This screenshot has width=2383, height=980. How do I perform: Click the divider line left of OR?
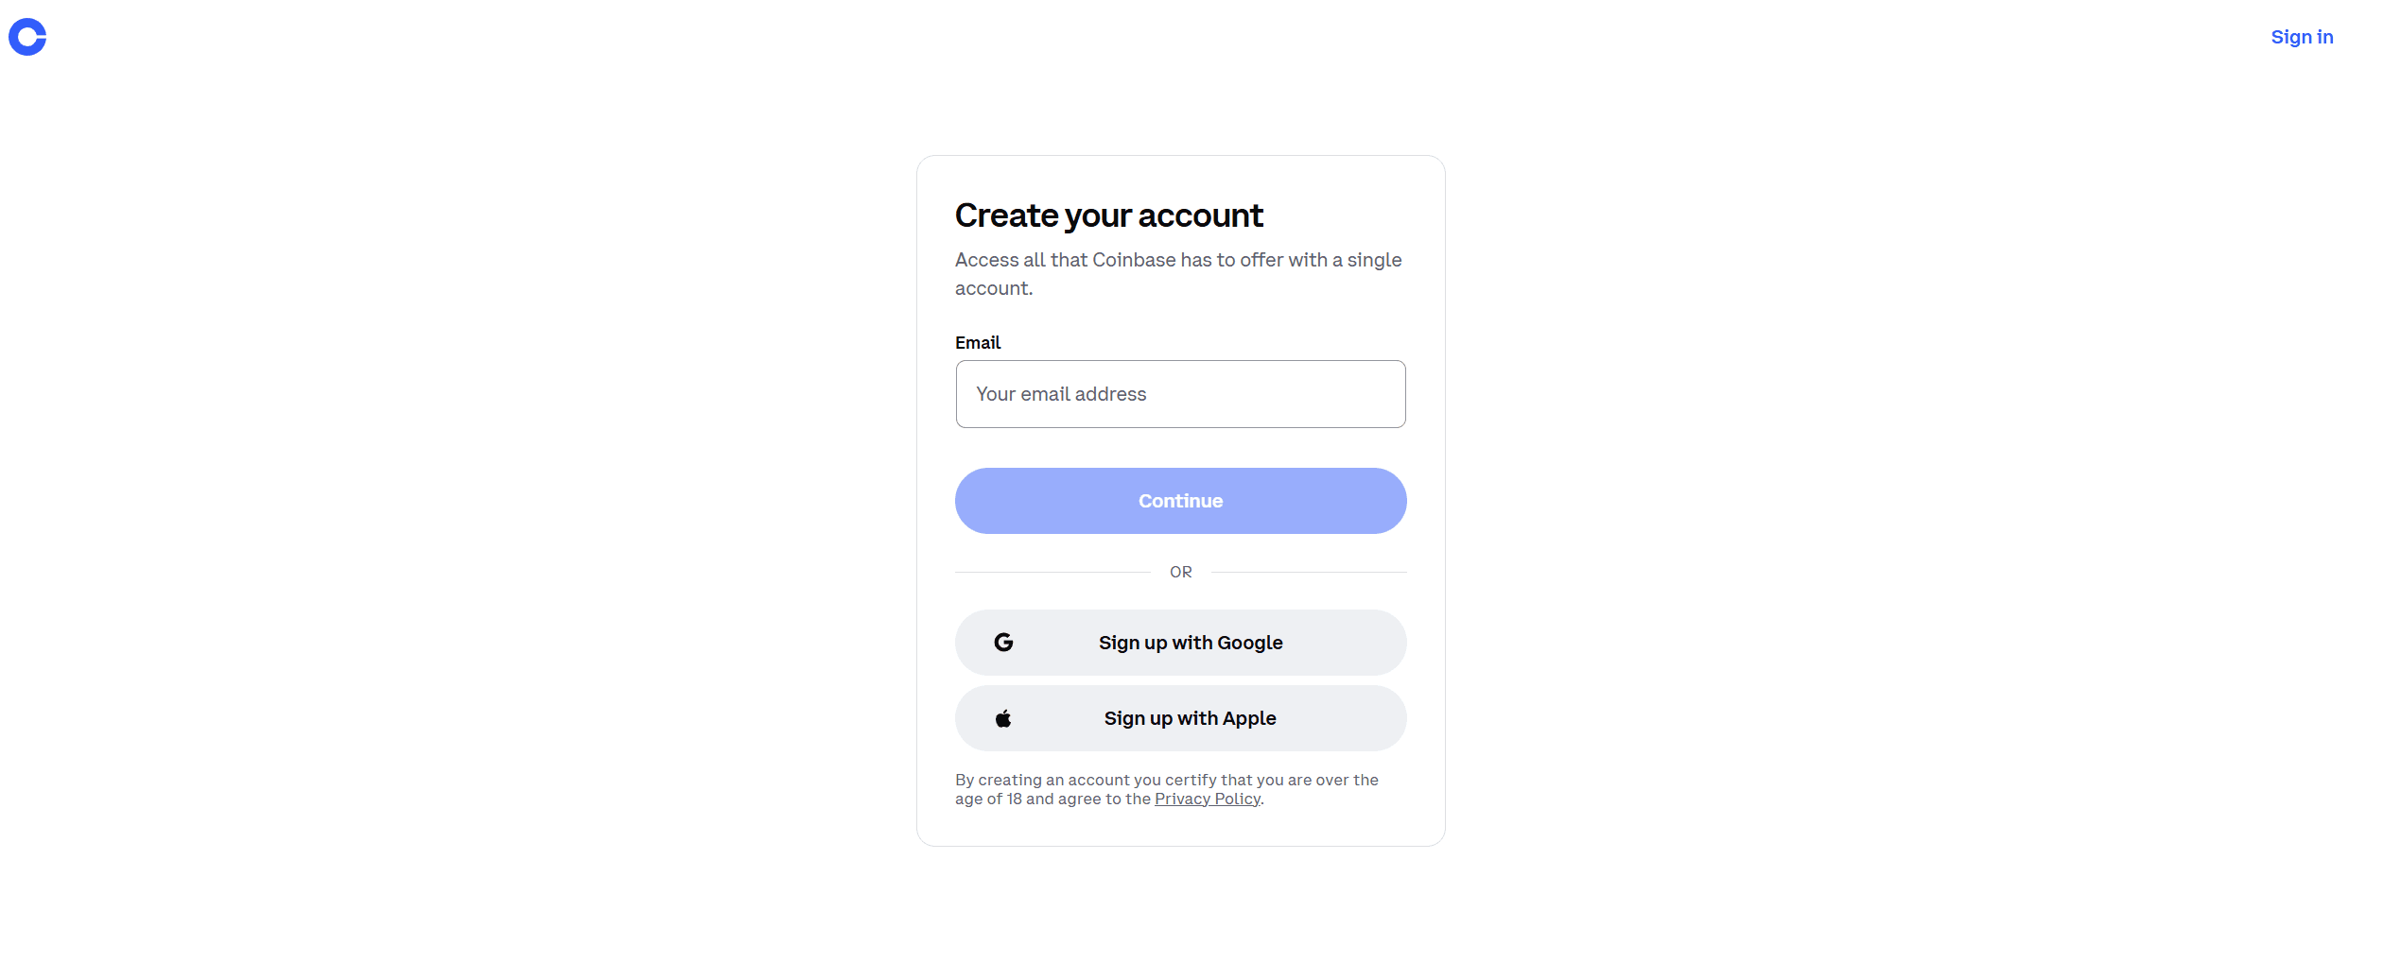tap(1052, 573)
